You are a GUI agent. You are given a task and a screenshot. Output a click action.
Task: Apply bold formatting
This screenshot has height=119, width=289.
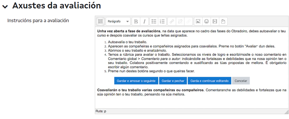136,21
